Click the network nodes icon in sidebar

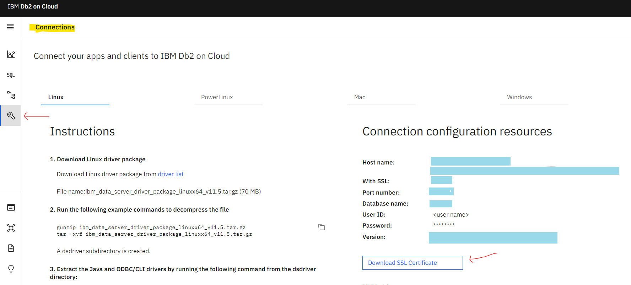(x=11, y=228)
